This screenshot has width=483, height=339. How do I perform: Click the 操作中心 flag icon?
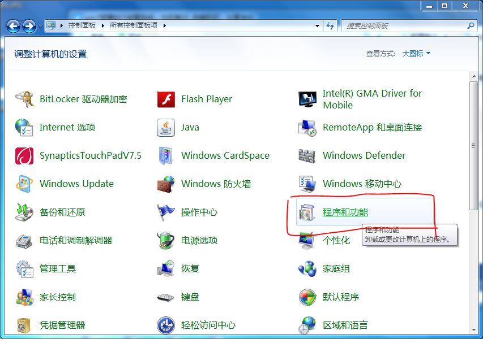coord(166,212)
